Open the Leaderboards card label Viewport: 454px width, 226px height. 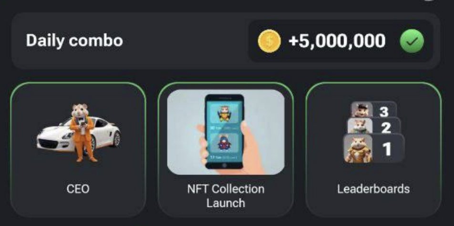[373, 189]
